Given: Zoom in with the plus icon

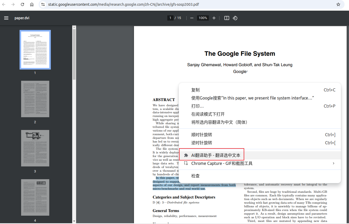Looking at the screenshot, I should 214,18.
